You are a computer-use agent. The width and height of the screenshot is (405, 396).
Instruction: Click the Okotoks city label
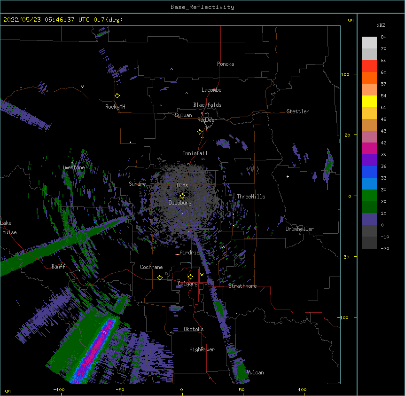tap(194, 329)
